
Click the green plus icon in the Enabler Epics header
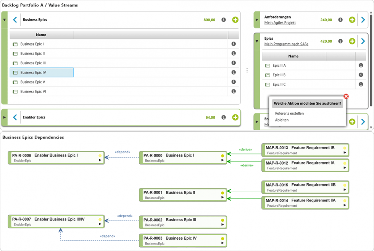235,118
